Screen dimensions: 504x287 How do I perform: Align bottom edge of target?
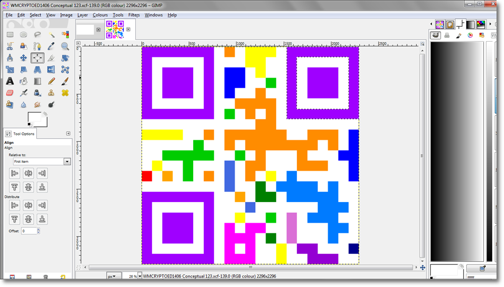click(x=42, y=187)
